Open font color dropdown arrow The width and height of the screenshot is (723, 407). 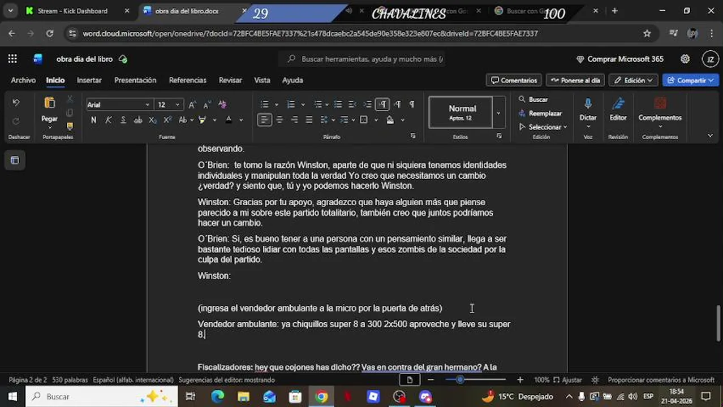click(x=241, y=120)
